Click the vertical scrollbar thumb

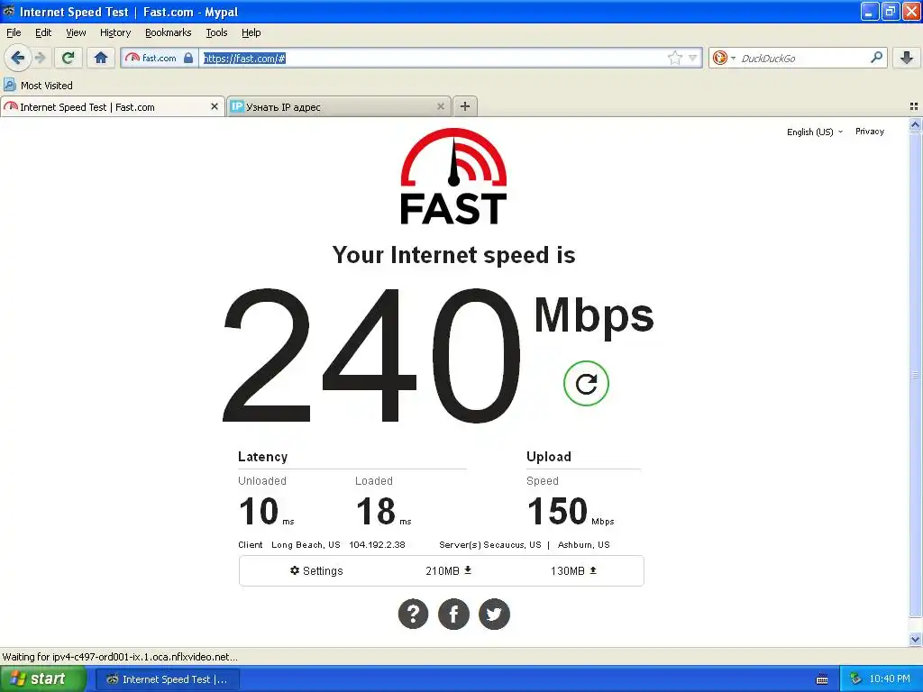pos(915,374)
